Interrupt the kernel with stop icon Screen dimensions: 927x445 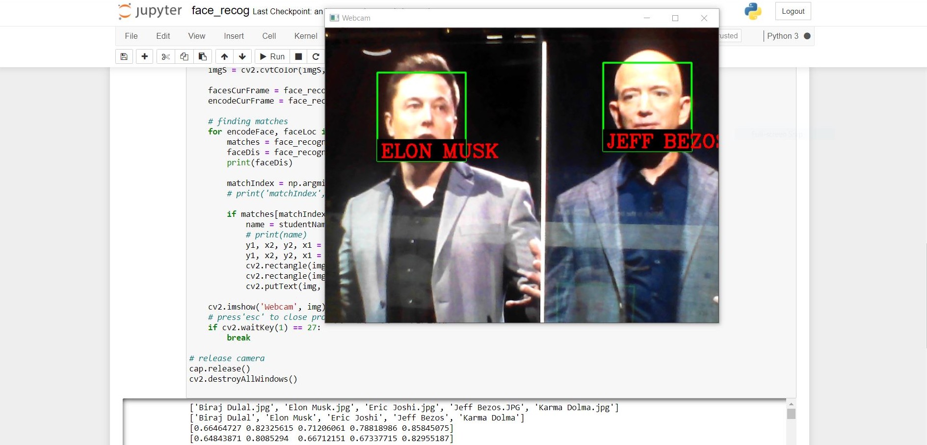click(x=298, y=56)
